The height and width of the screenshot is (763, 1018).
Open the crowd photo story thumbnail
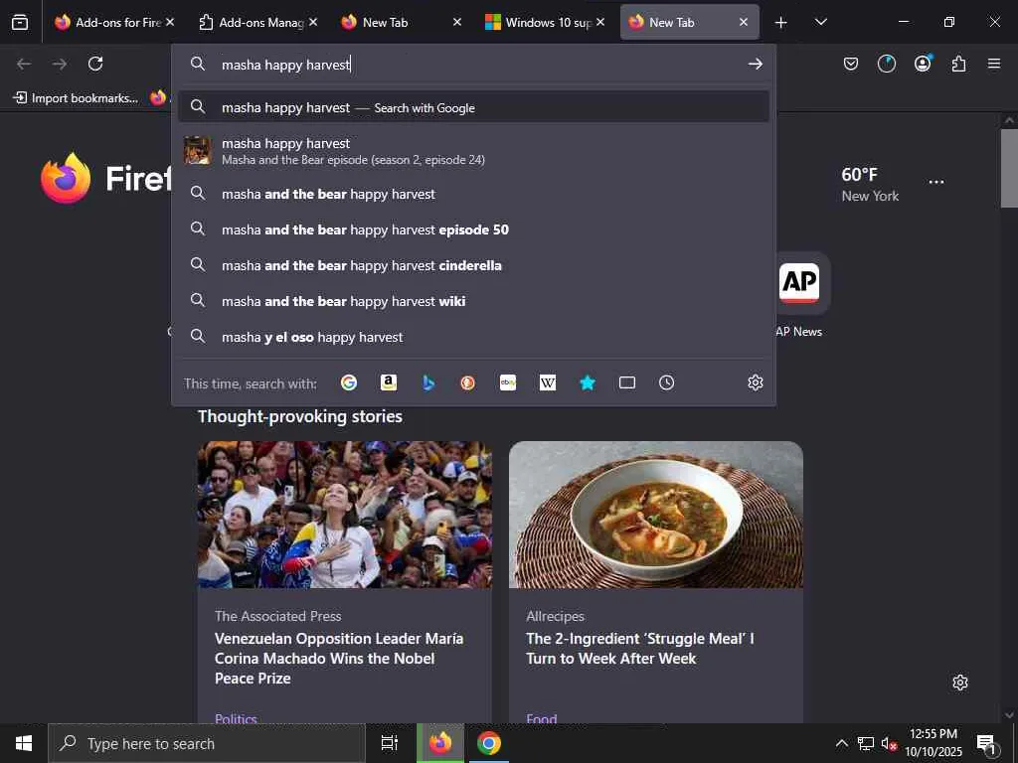point(345,515)
